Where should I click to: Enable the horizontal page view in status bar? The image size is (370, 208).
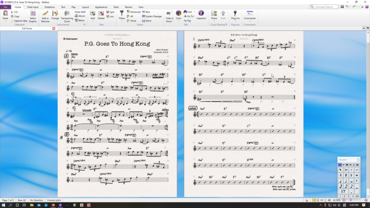[x=314, y=200]
